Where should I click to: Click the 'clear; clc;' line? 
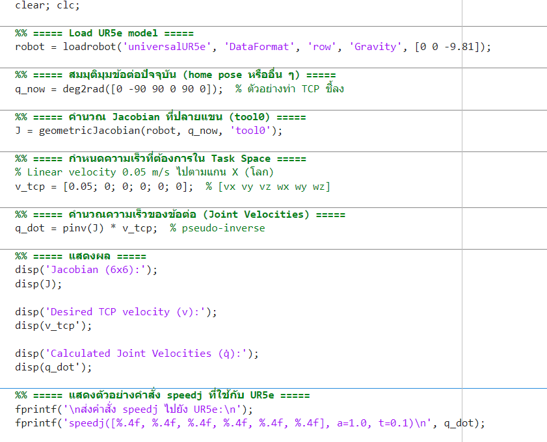click(47, 5)
